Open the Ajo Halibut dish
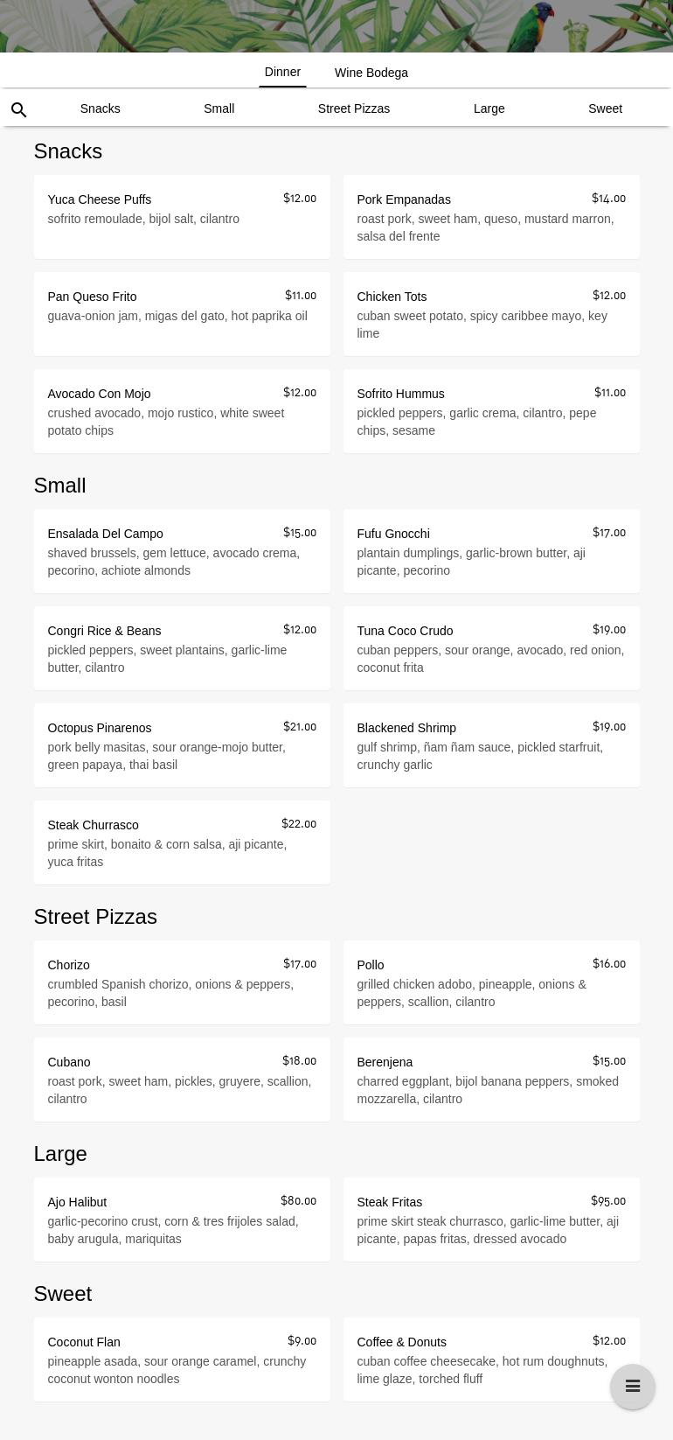The image size is (673, 1440). (x=182, y=1220)
